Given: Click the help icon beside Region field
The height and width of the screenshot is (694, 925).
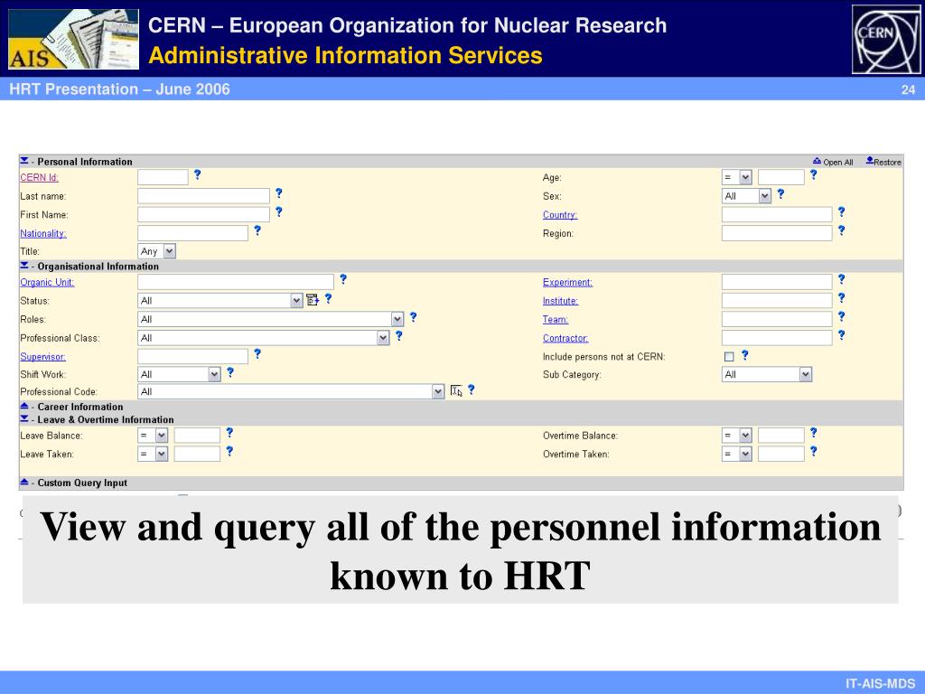Looking at the screenshot, I should (x=841, y=230).
